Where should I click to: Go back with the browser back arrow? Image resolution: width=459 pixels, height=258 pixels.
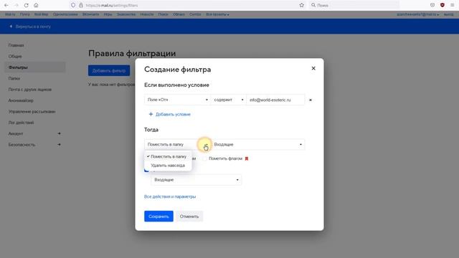pos(6,5)
